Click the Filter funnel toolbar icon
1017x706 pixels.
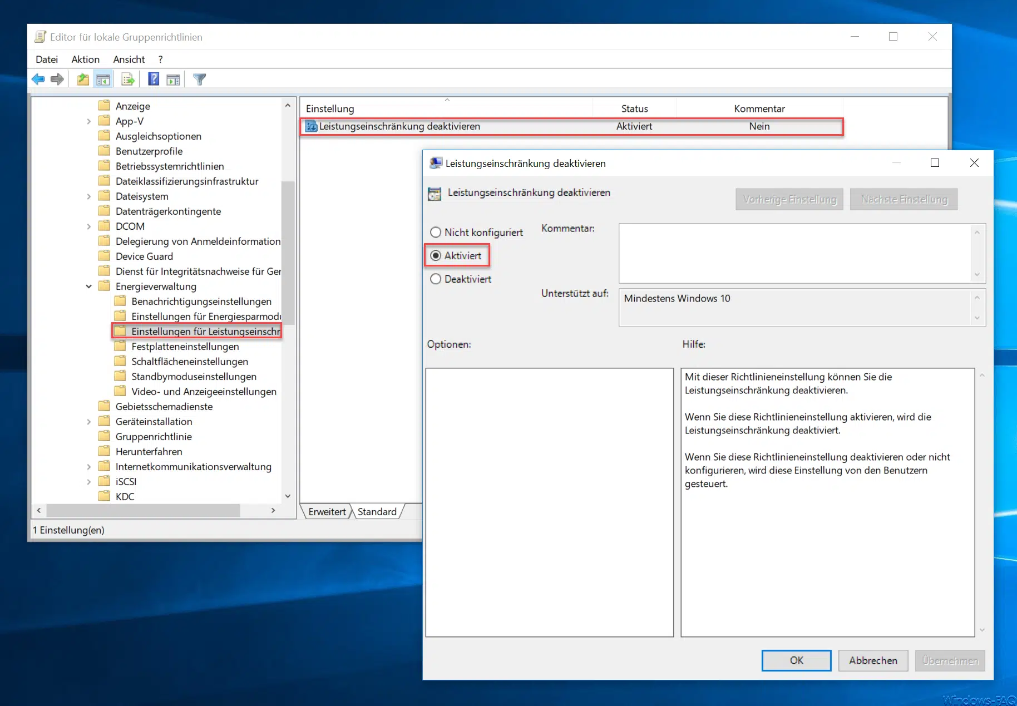(x=199, y=80)
